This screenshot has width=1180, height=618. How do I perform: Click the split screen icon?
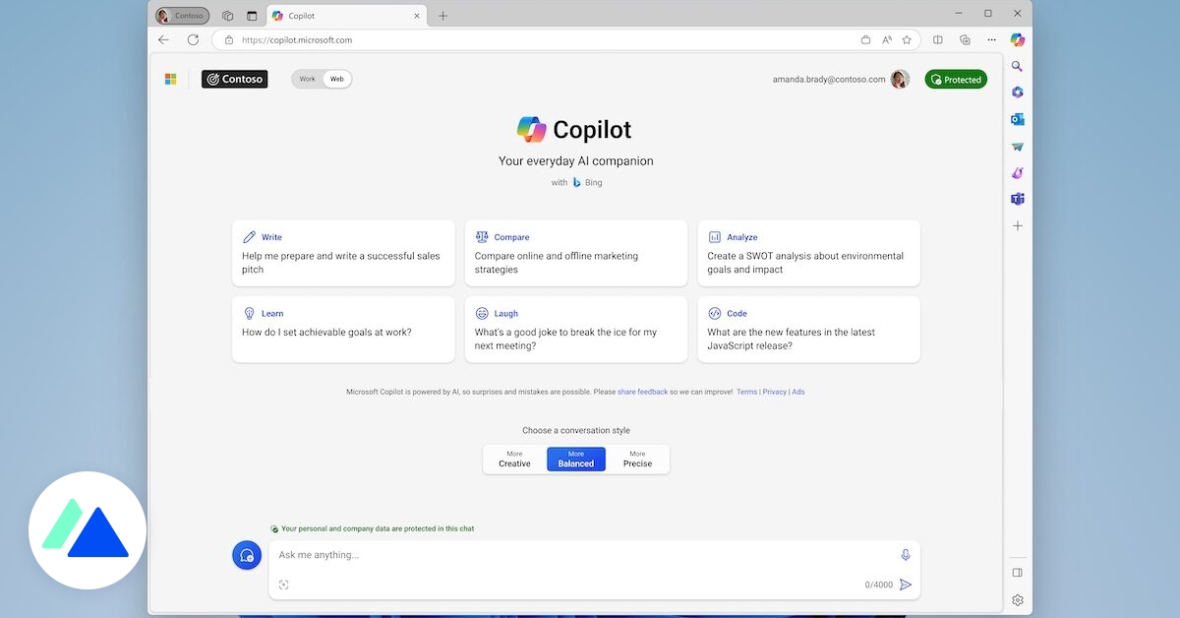pyautogui.click(x=937, y=40)
